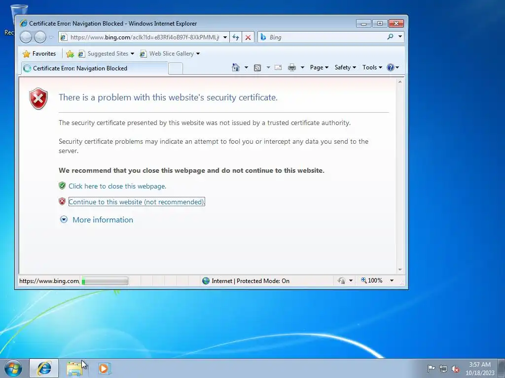Open the Favorites button
The height and width of the screenshot is (378, 505).
tap(39, 54)
